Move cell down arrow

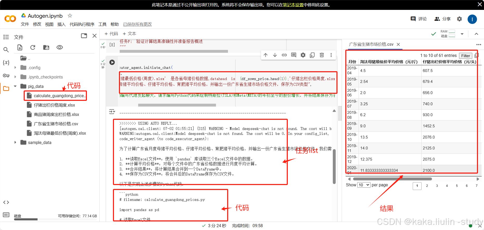pyautogui.click(x=275, y=55)
